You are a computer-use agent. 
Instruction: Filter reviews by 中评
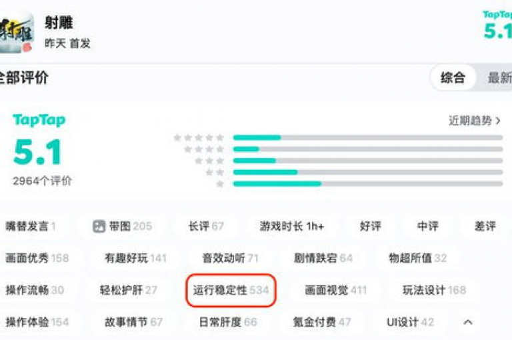pyautogui.click(x=428, y=226)
